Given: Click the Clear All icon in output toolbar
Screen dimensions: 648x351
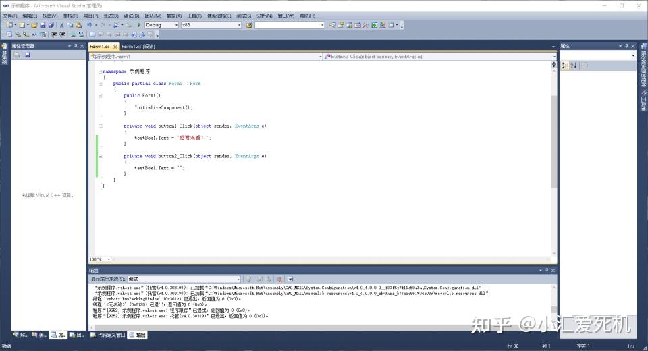Looking at the screenshot, I should [279, 279].
